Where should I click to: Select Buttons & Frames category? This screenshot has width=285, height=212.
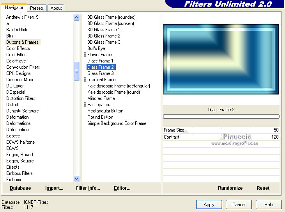(22, 42)
